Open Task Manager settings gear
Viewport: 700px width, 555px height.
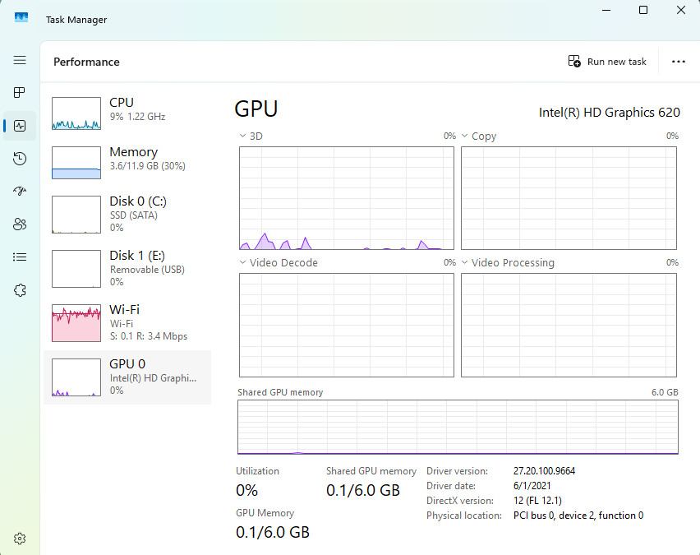20,539
